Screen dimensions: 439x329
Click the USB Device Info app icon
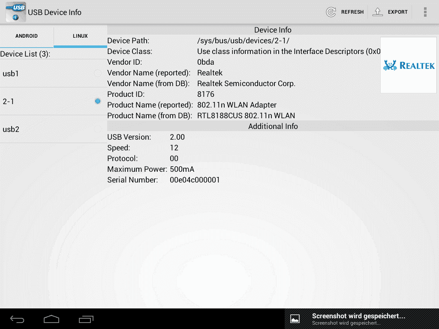[x=15, y=12]
